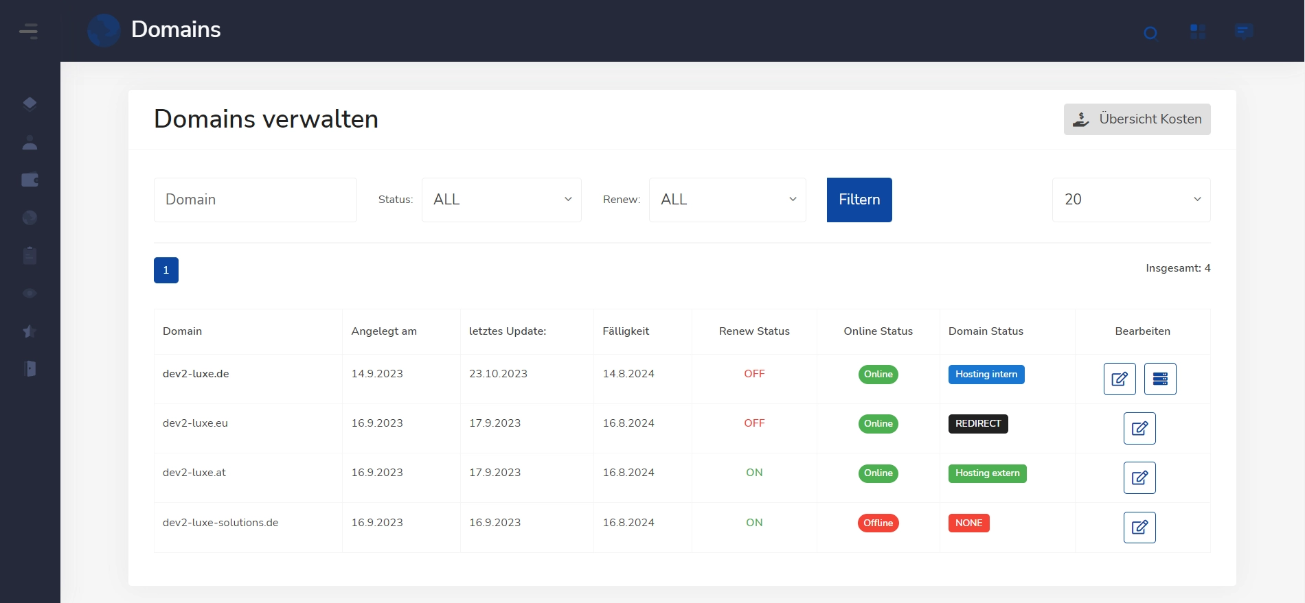Click 16.9.2023 last update for dev2-luxe-solutions.de
Image resolution: width=1305 pixels, height=603 pixels.
point(495,523)
